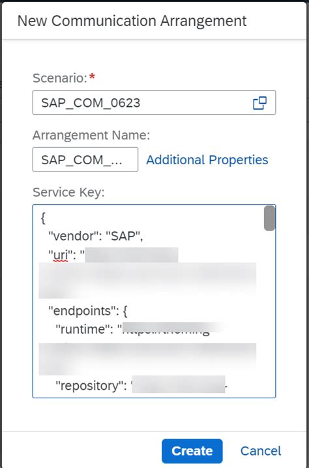The image size is (309, 468).
Task: Click the Service Key label
Action: [68, 192]
